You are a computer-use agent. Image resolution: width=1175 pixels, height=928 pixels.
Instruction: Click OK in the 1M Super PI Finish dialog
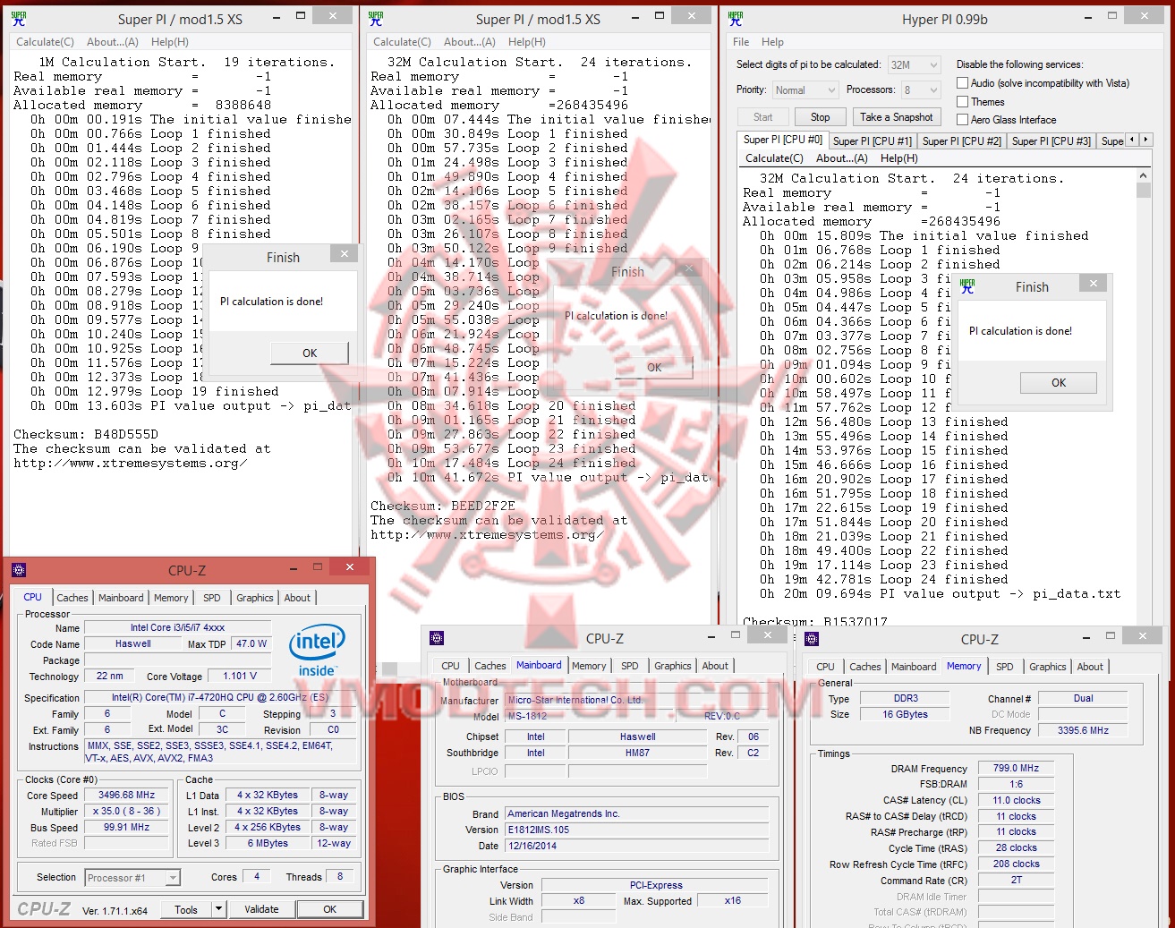[310, 353]
